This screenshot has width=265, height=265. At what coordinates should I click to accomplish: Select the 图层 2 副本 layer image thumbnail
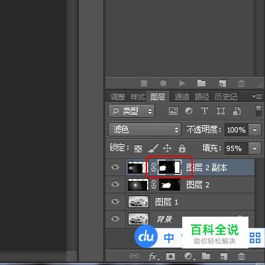138,168
